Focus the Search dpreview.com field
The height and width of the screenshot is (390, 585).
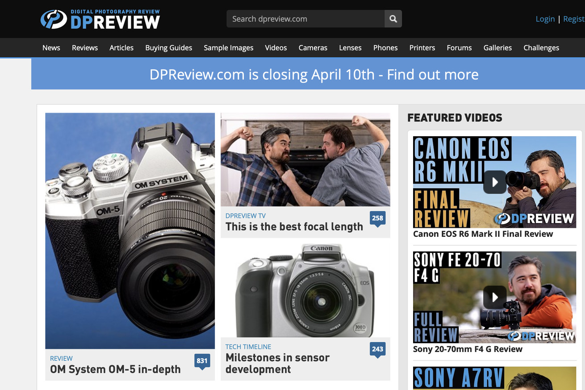click(x=305, y=19)
